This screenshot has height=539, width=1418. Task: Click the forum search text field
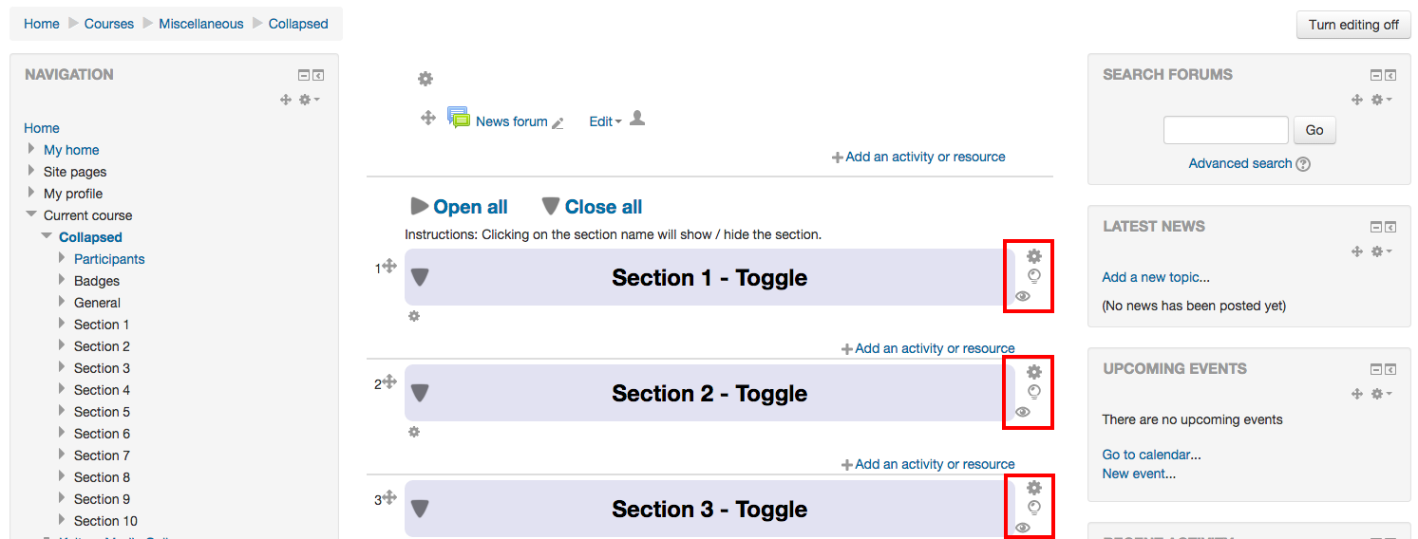(1225, 130)
